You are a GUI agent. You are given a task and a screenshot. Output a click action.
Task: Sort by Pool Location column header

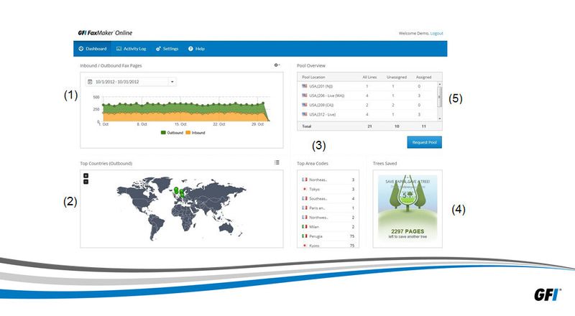313,78
